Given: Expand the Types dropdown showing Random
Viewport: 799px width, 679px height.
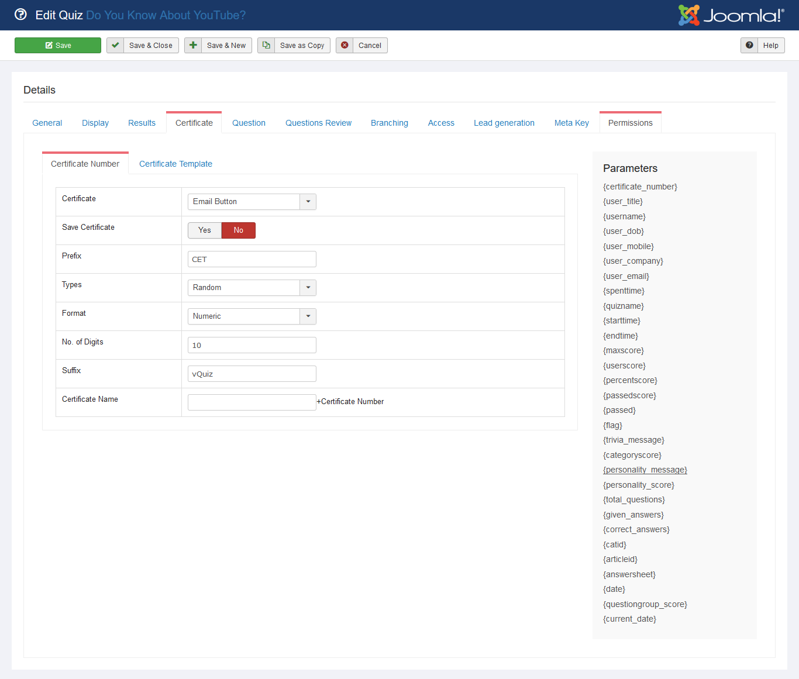Looking at the screenshot, I should (252, 288).
